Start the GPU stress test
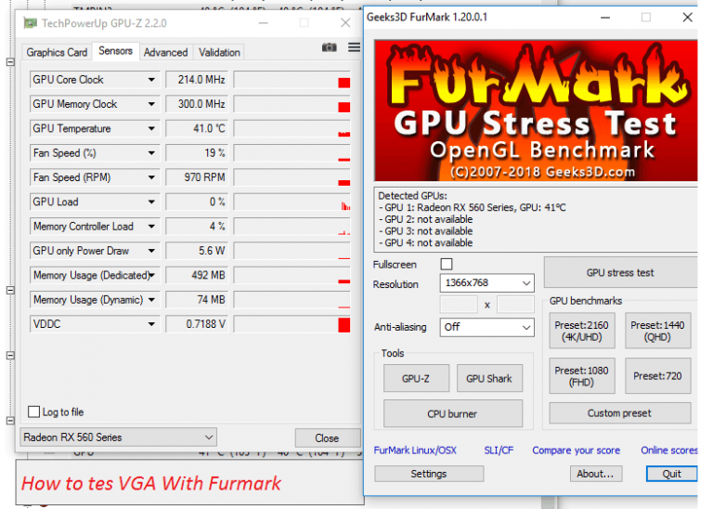 click(x=620, y=272)
